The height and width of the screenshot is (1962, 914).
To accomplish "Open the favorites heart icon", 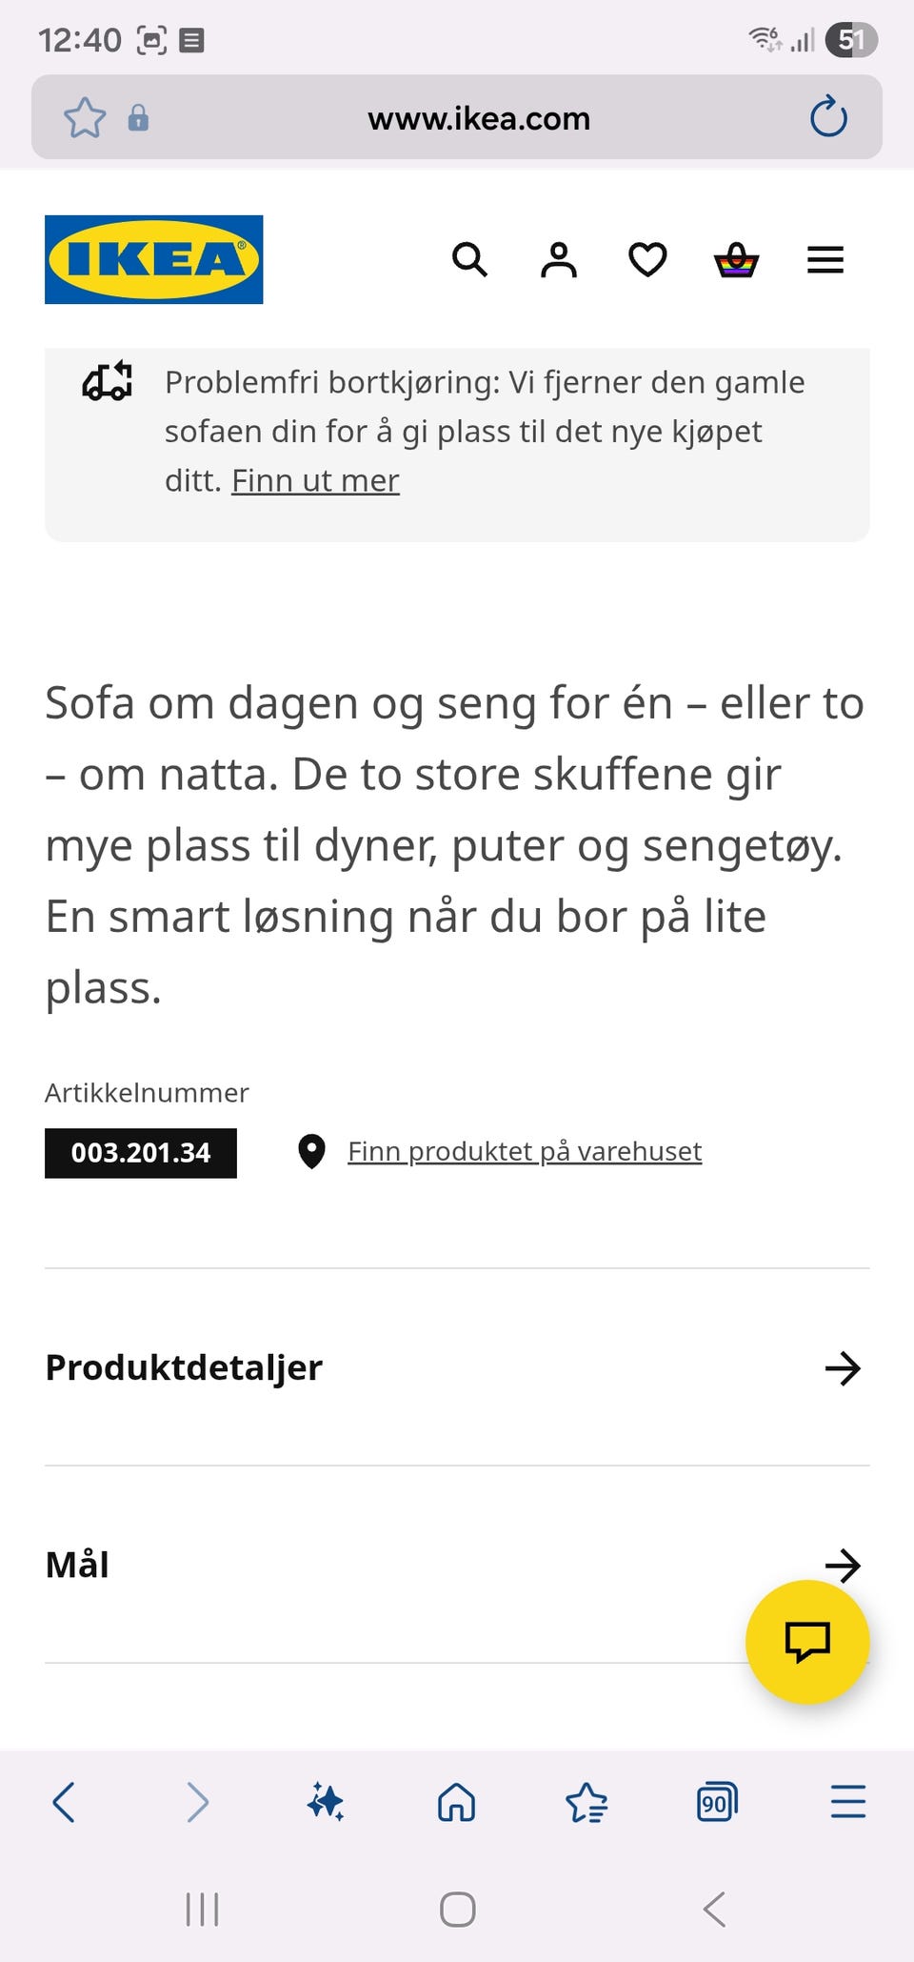I will tap(647, 259).
